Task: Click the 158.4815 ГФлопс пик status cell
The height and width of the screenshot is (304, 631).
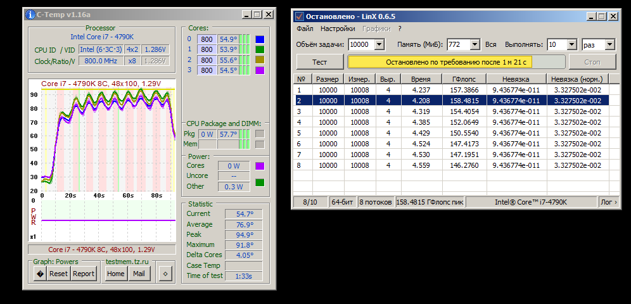Action: pyautogui.click(x=430, y=202)
